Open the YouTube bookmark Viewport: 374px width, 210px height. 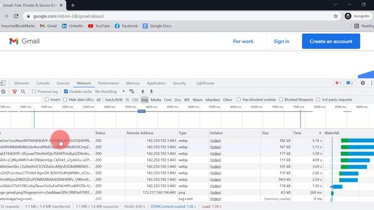coord(99,26)
